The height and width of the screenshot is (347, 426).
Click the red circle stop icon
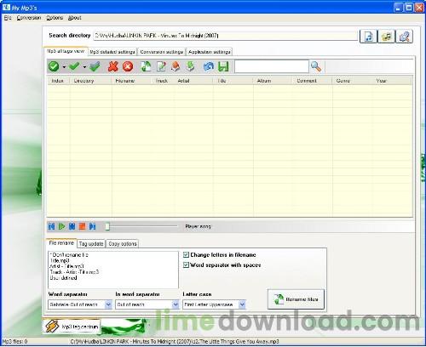pyautogui.click(x=128, y=66)
